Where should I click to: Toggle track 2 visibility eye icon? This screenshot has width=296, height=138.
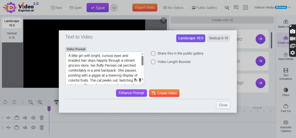click(33, 127)
